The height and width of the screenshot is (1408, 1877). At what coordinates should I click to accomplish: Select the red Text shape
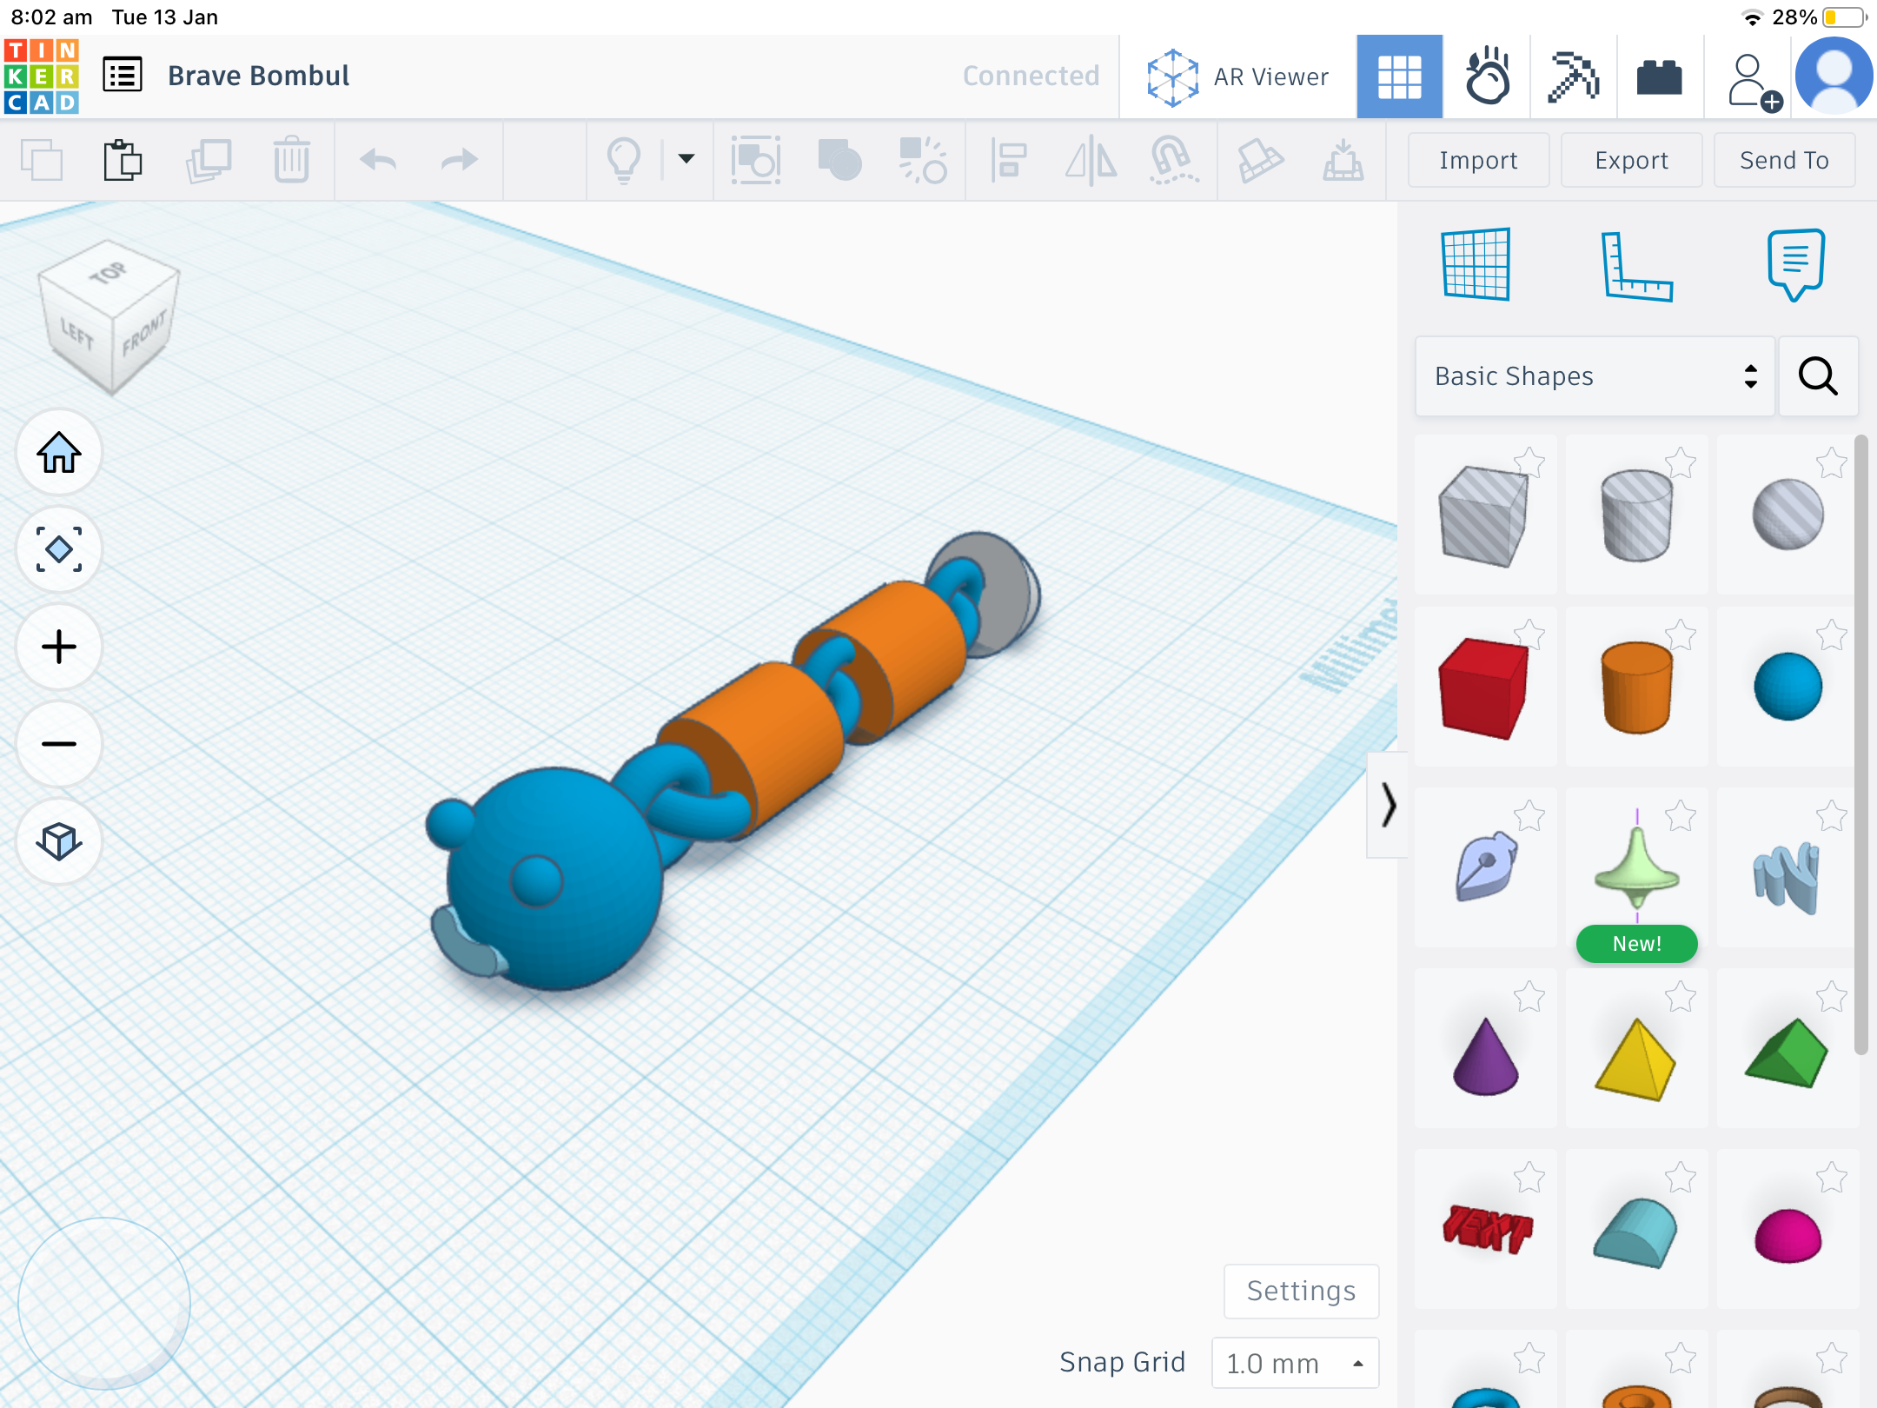click(1487, 1229)
